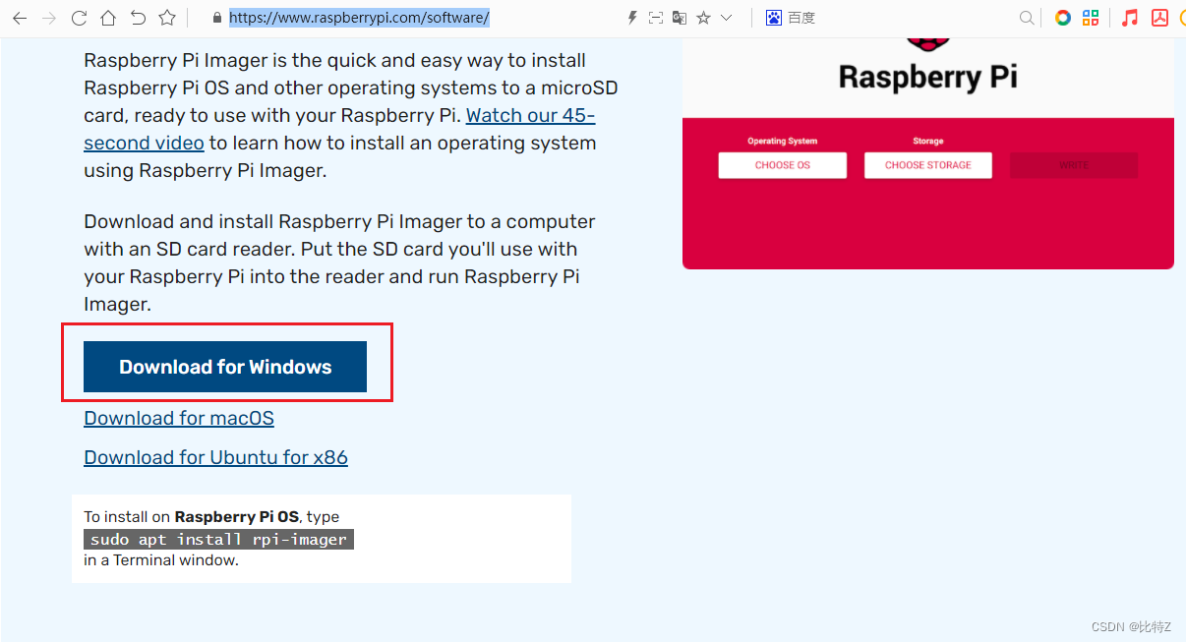Open the page translate icon
The image size is (1186, 642).
point(680,18)
